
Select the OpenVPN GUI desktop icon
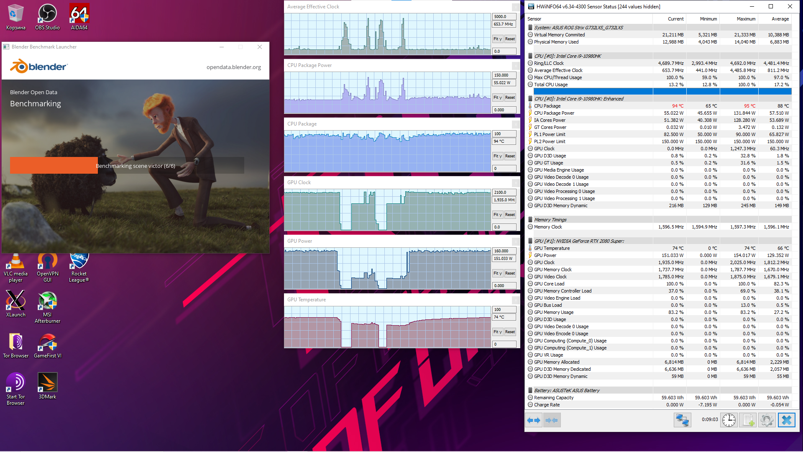47,268
